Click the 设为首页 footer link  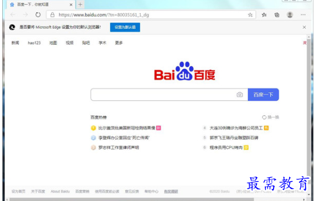click(x=18, y=192)
